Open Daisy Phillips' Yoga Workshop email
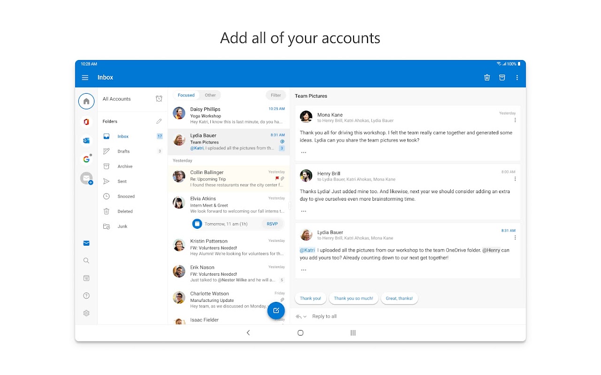This screenshot has height=375, width=601. (x=229, y=116)
